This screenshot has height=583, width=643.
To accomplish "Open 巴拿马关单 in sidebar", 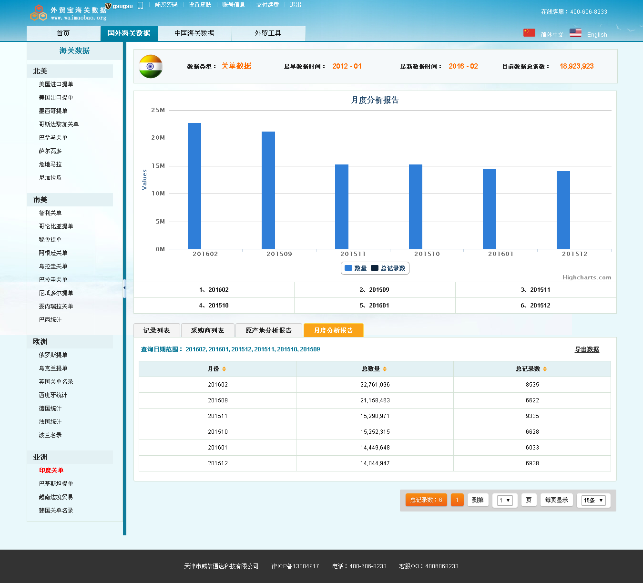I will pyautogui.click(x=53, y=138).
